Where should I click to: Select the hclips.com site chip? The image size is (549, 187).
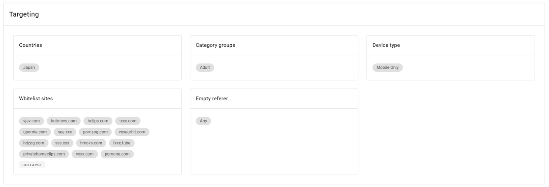(98, 121)
